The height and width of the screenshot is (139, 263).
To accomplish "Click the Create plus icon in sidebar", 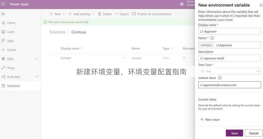I will pyautogui.click(x=3, y=50).
